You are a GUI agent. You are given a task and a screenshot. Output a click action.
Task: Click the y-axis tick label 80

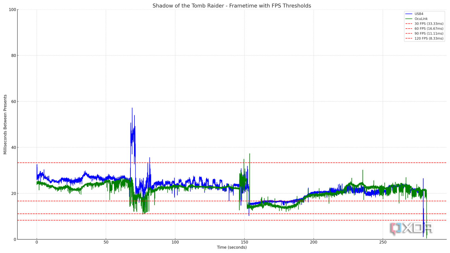click(14, 56)
